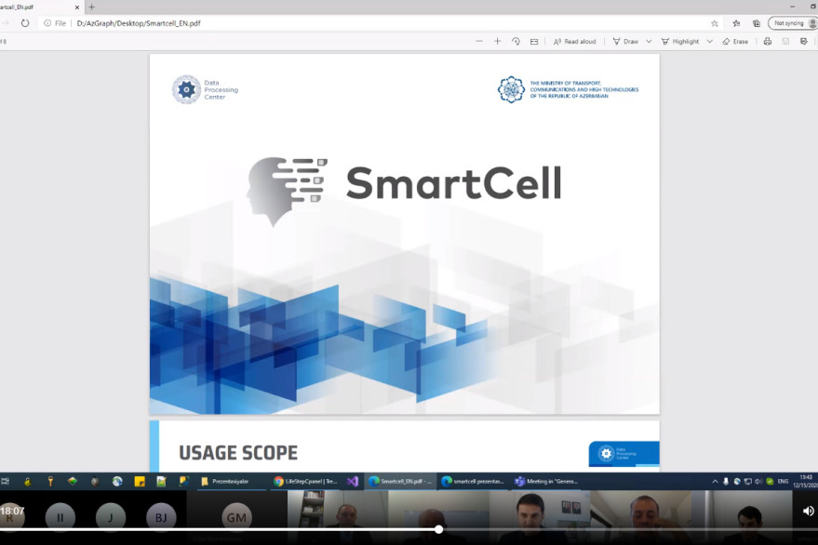Image resolution: width=818 pixels, height=545 pixels.
Task: Open the Teams Meeting taskbar item
Action: pos(546,482)
